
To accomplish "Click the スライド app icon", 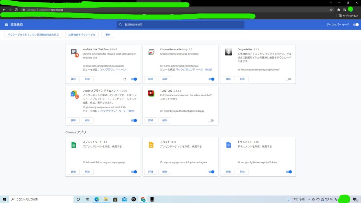I will pos(151,145).
